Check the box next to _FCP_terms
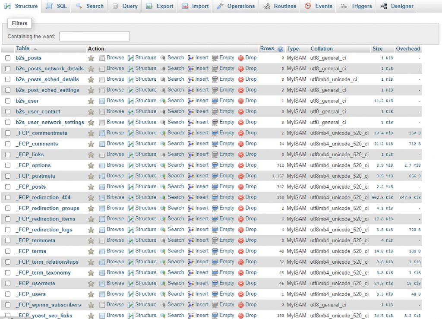The image size is (442, 319). [x=8, y=251]
